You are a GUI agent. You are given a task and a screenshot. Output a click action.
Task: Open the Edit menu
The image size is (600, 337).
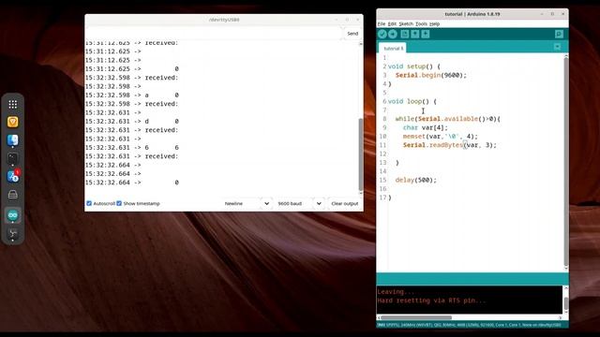click(392, 23)
